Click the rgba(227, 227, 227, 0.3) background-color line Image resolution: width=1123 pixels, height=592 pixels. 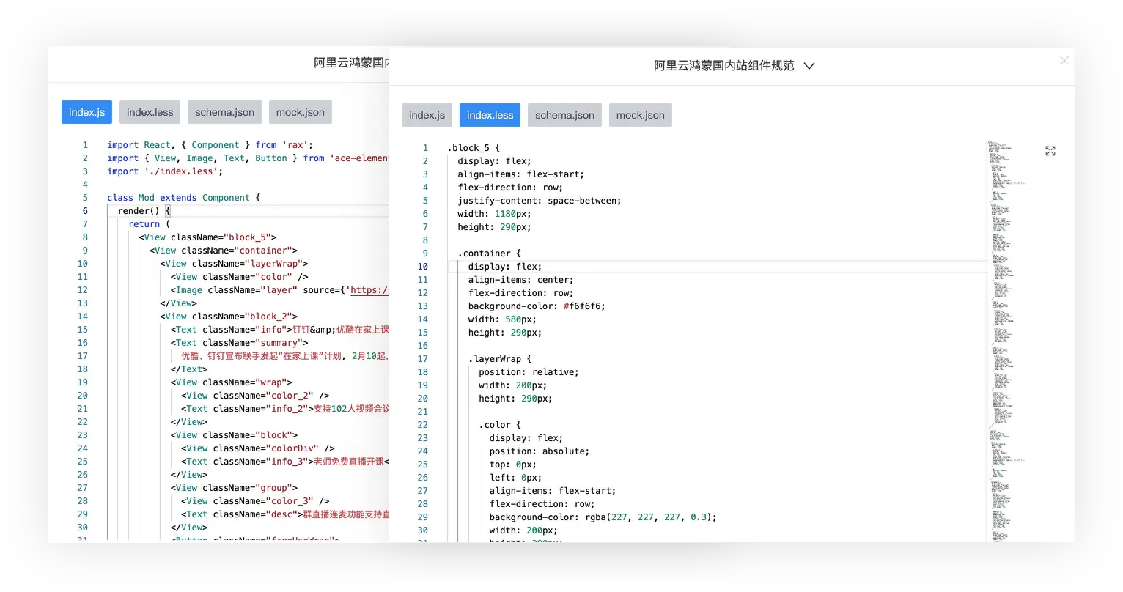pyautogui.click(x=603, y=517)
